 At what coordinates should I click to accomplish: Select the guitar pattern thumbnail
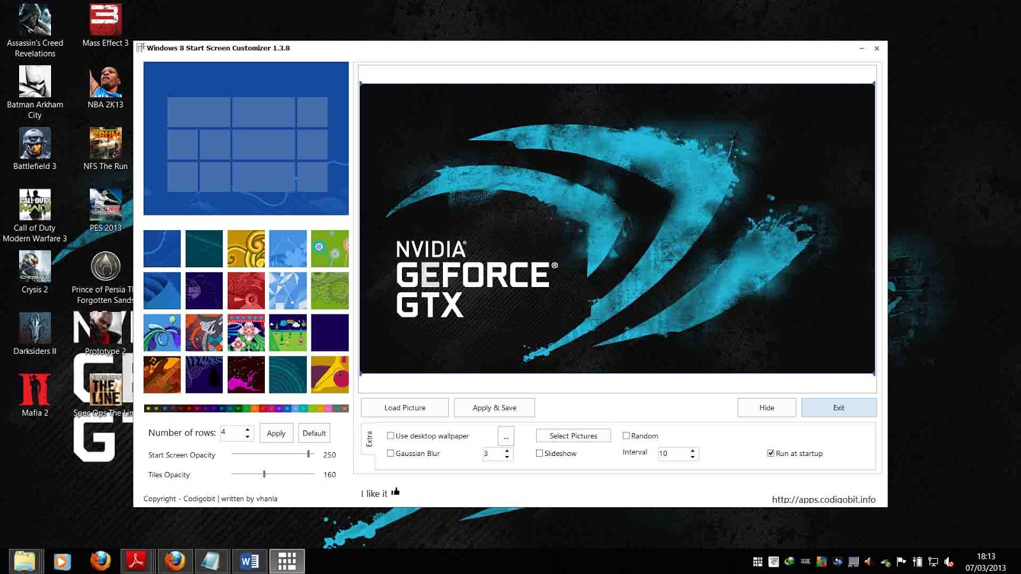click(162, 374)
